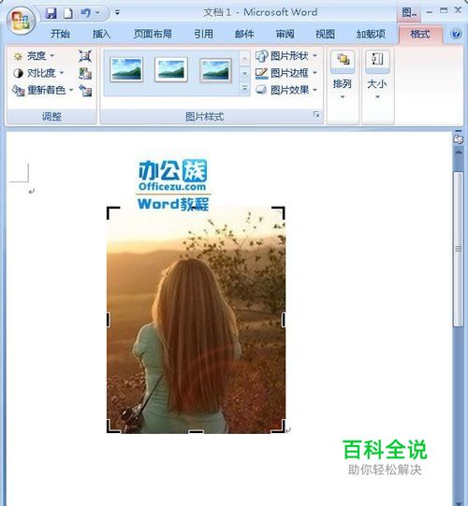Screen dimensions: 468x506
Task: Click the right-middle crop handle
Action: [284, 320]
